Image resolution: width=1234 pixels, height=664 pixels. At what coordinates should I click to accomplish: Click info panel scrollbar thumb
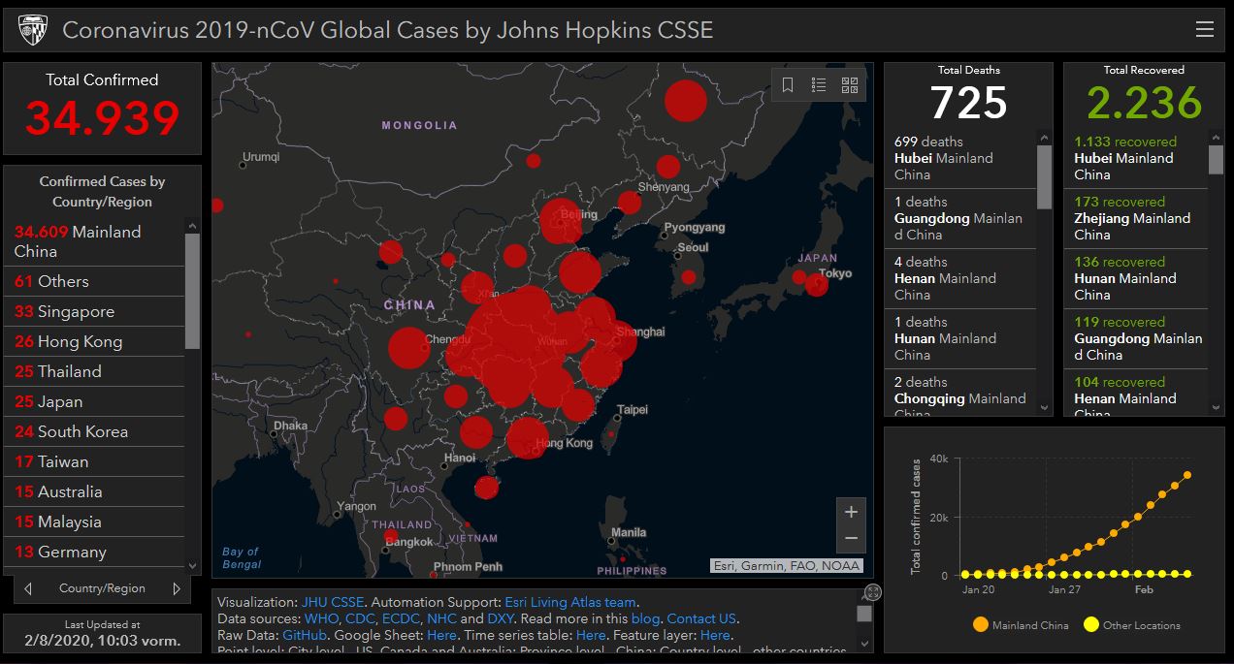click(864, 613)
